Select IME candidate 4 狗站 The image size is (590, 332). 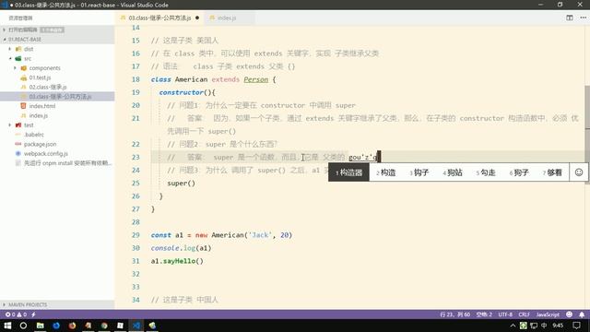coord(453,172)
